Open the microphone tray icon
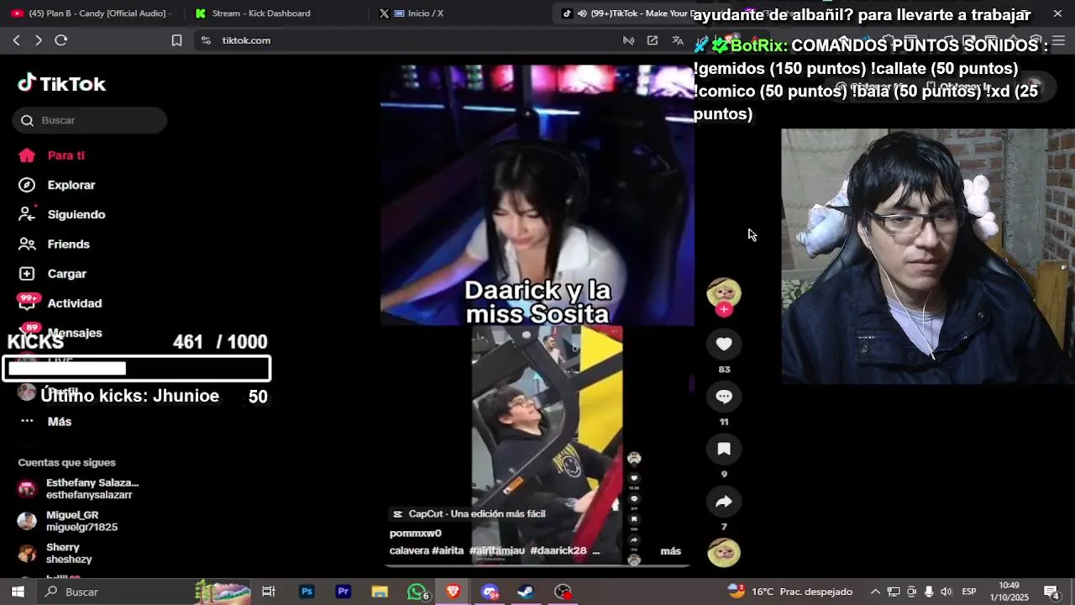 click(929, 592)
